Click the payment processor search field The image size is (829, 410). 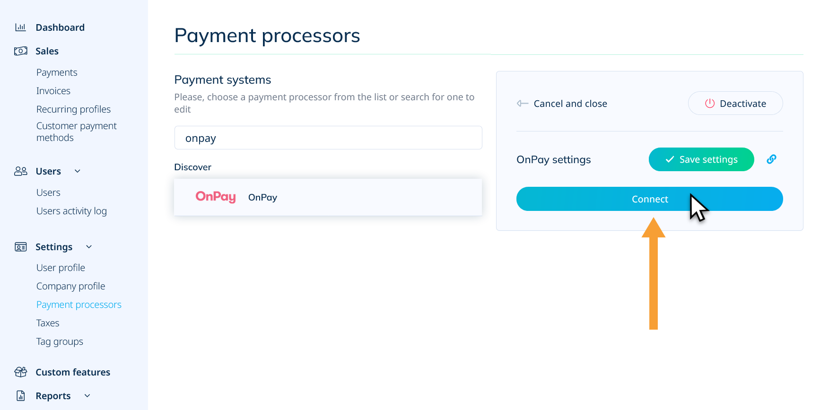[328, 138]
